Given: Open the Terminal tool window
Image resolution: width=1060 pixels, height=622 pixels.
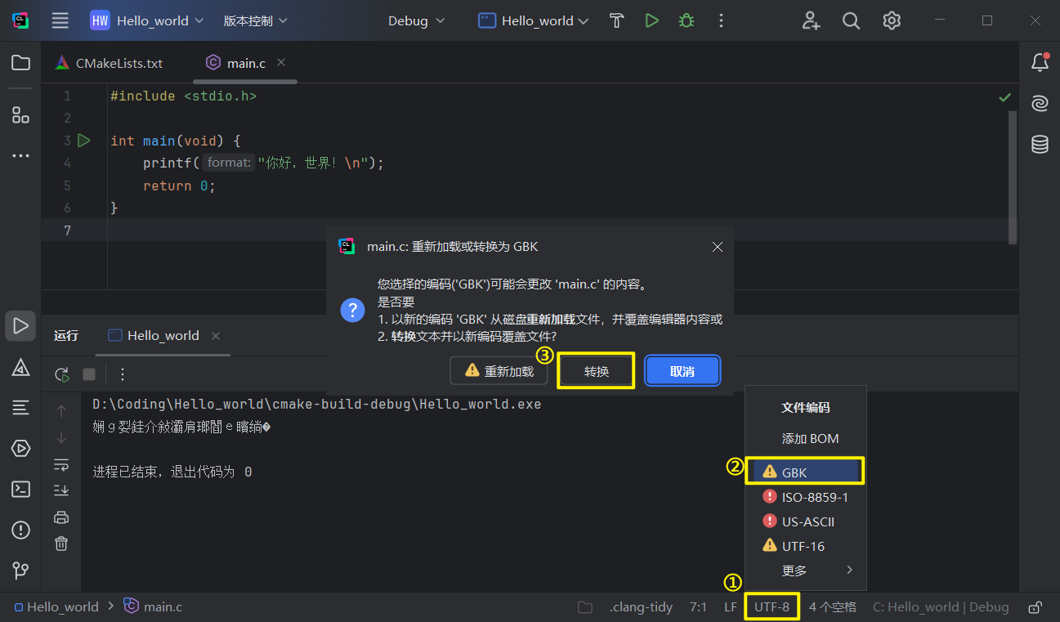Looking at the screenshot, I should (20, 489).
